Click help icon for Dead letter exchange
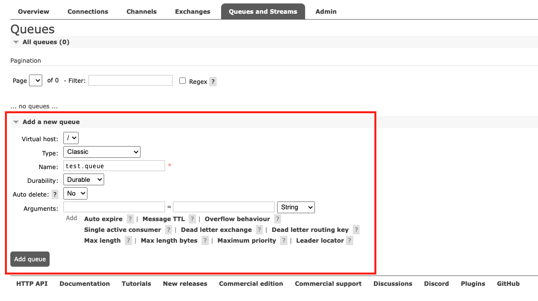 coord(259,230)
